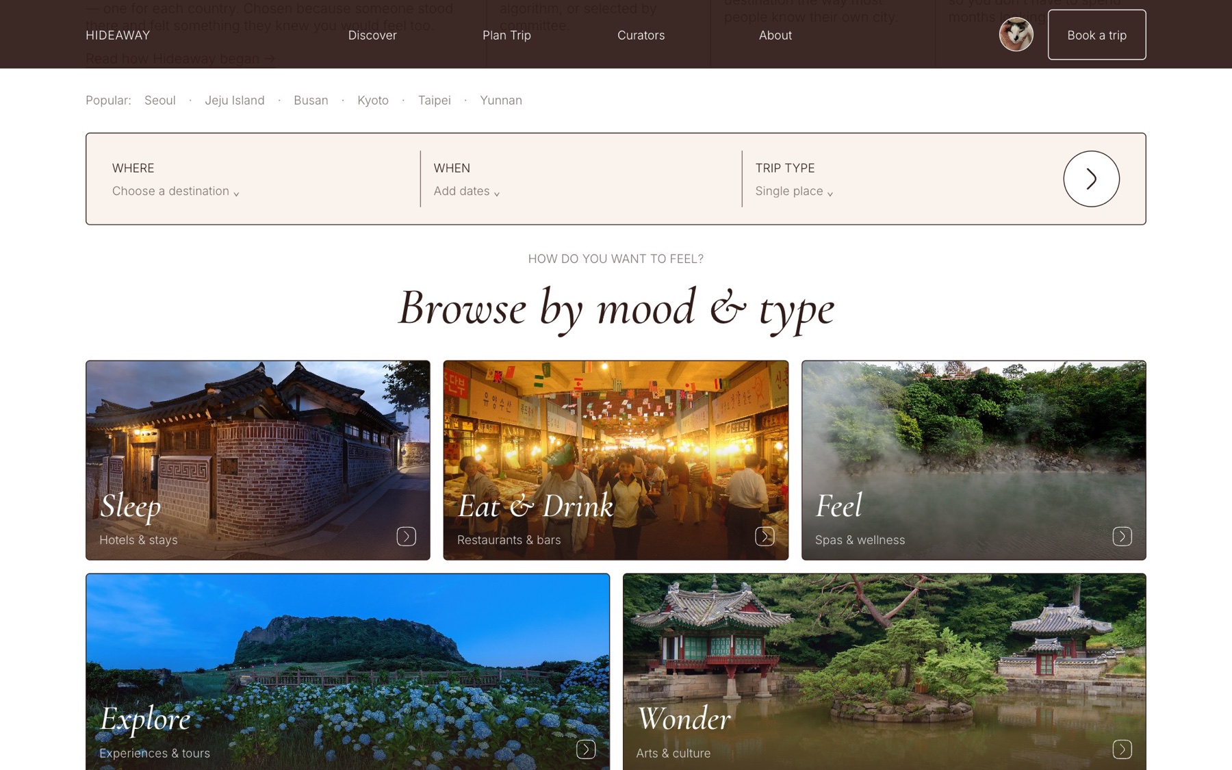1232x770 pixels.
Task: Pick Busan from popular list
Action: pyautogui.click(x=311, y=100)
